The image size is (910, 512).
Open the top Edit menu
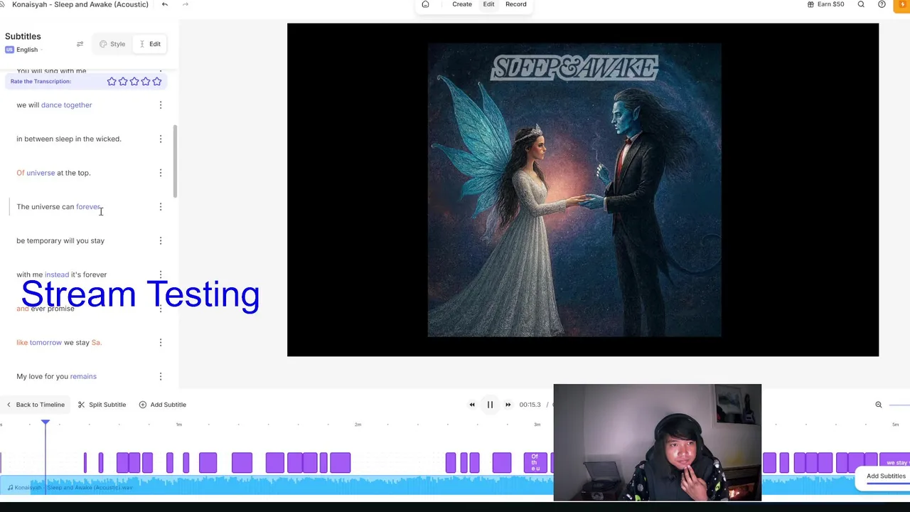[488, 4]
